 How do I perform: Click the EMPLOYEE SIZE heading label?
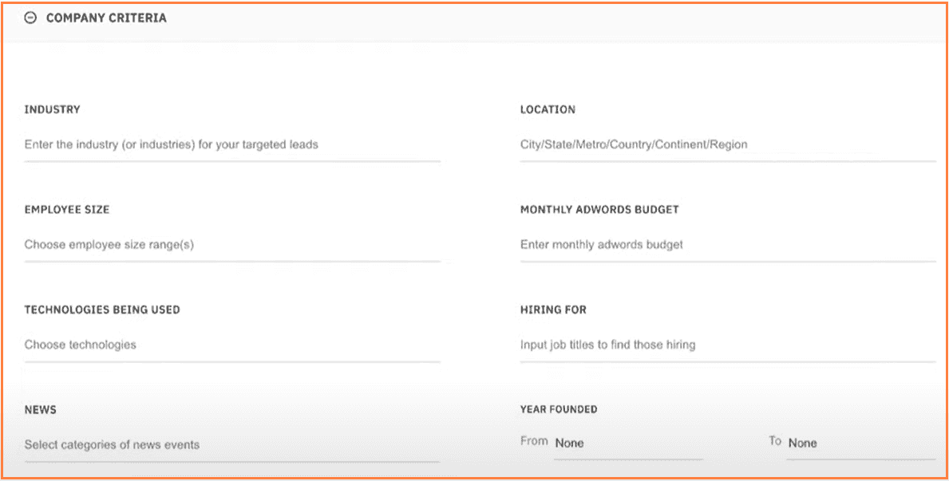(x=67, y=210)
